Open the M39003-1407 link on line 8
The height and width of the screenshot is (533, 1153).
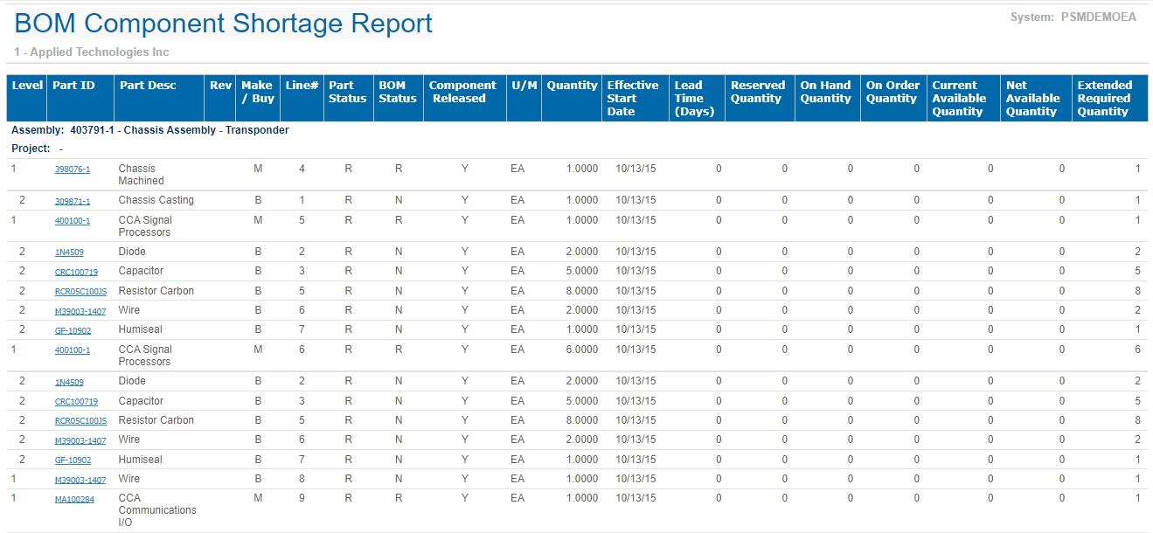coord(80,480)
